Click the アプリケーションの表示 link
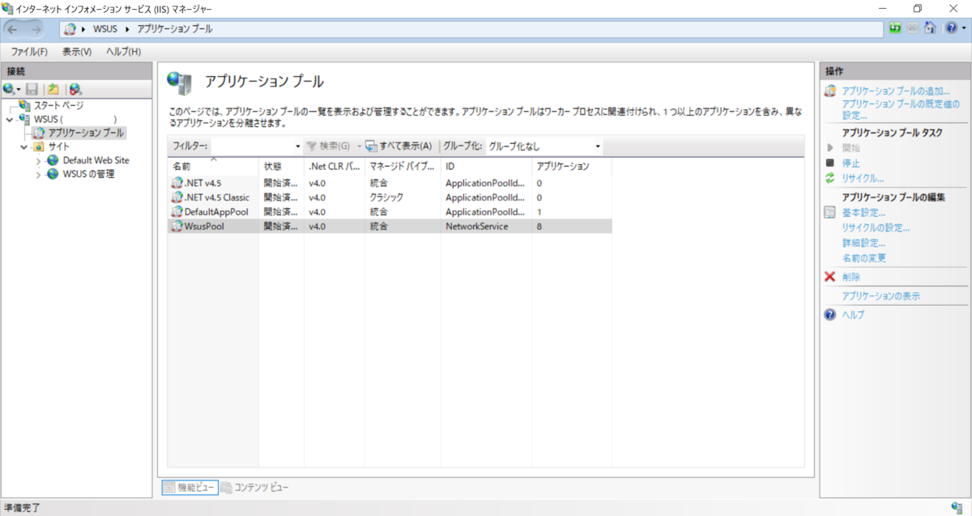The width and height of the screenshot is (972, 516). (x=881, y=296)
